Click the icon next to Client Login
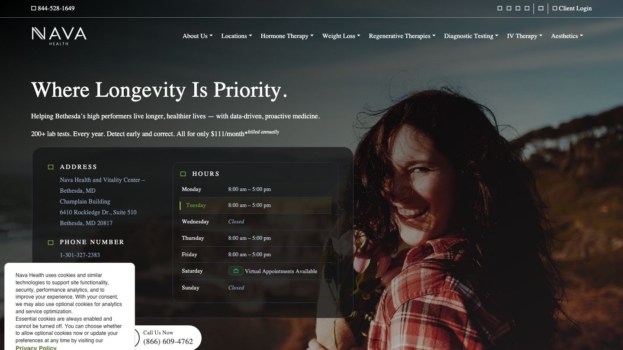This screenshot has height=350, width=623. pyautogui.click(x=555, y=8)
